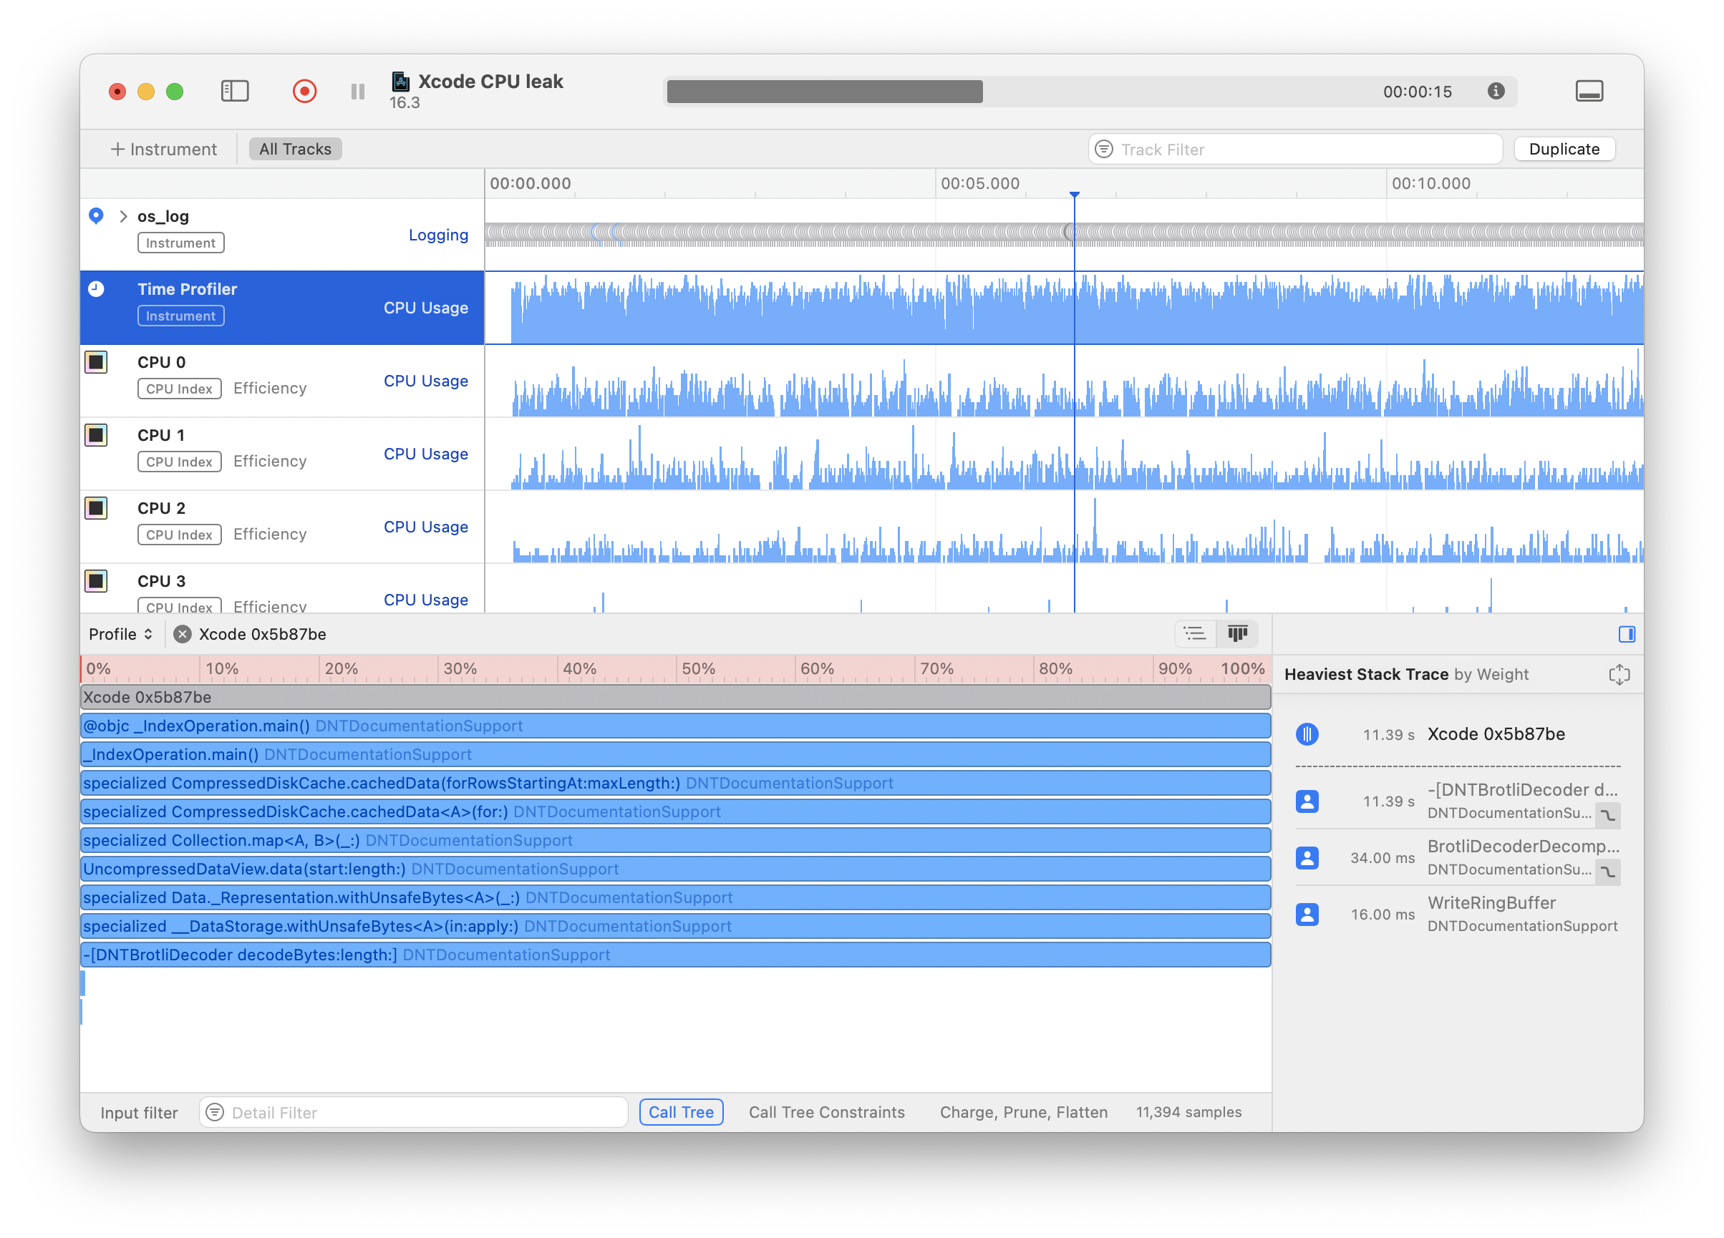Toggle the left sidebar panel icon
This screenshot has height=1238, width=1724.
coord(235,91)
